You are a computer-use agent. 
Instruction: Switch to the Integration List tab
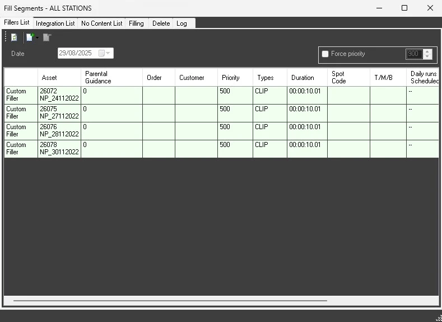[x=55, y=23]
